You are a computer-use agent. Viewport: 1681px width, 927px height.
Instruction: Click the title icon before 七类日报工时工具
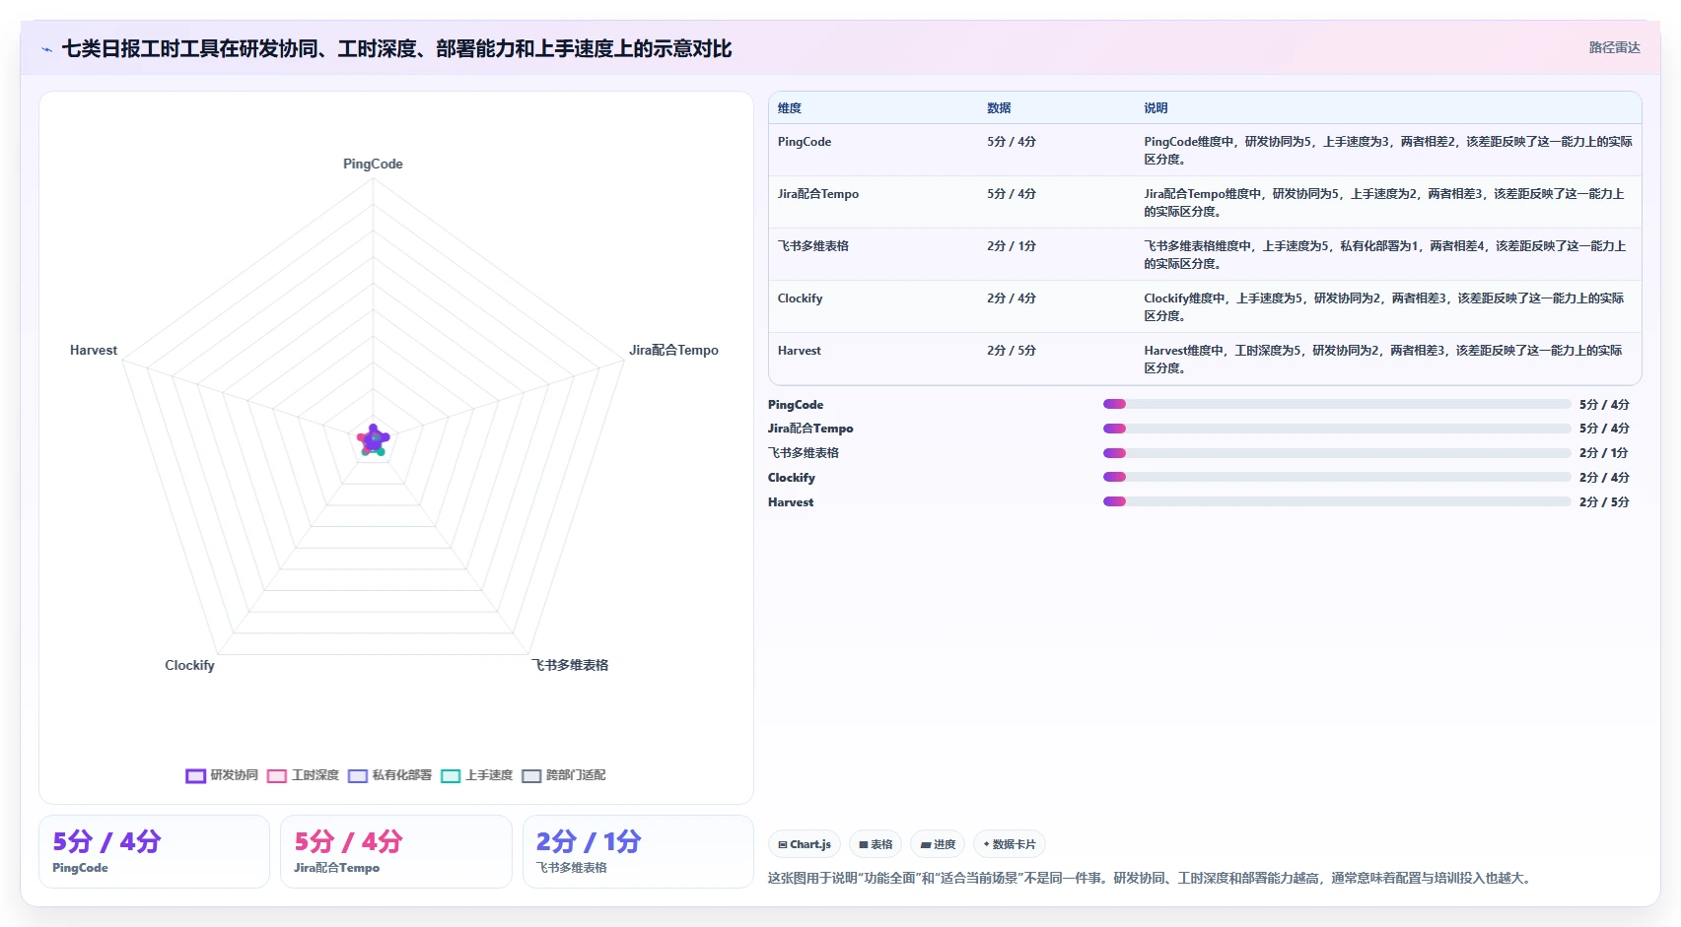[x=46, y=49]
